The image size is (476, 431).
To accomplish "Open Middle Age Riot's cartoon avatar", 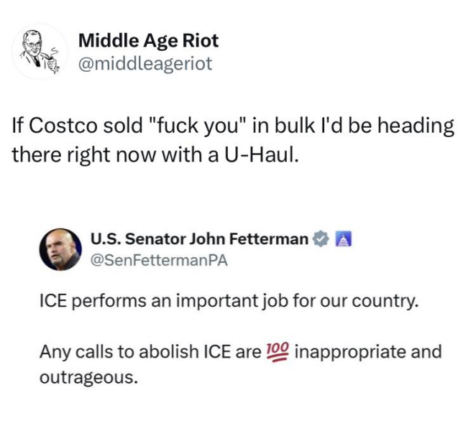I will 40,52.
